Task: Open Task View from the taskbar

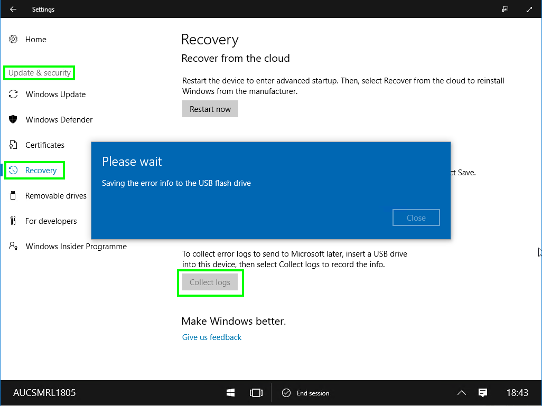Action: (256, 393)
